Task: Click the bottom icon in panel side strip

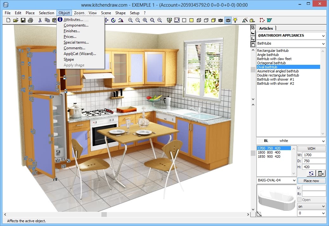Action: [x=253, y=44]
